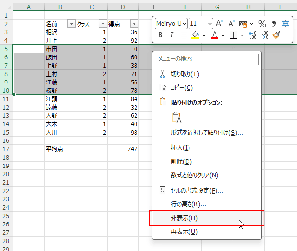
Task: Open borders dropdown arrow
Action: [x=242, y=35]
